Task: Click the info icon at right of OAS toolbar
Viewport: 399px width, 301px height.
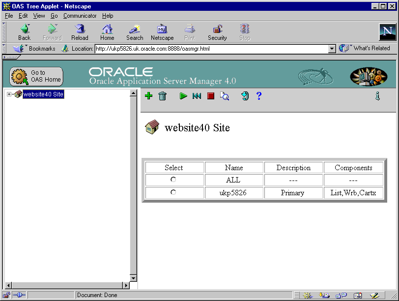Action: pyautogui.click(x=377, y=96)
